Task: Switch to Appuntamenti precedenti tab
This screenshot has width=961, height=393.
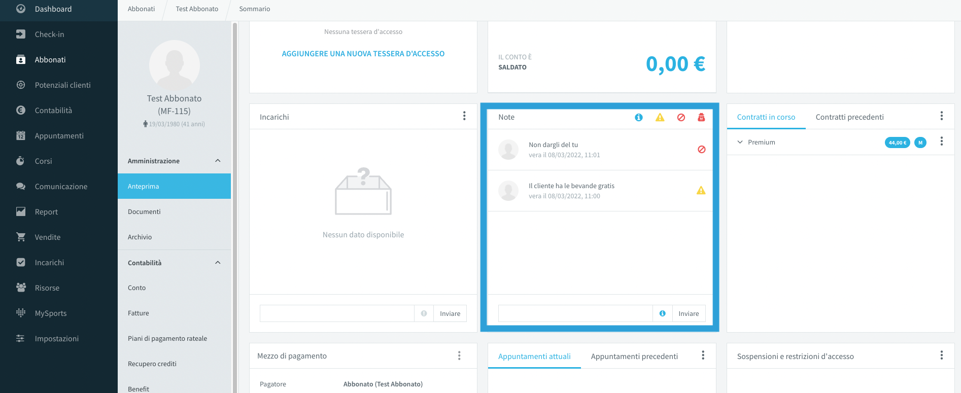Action: (634, 356)
